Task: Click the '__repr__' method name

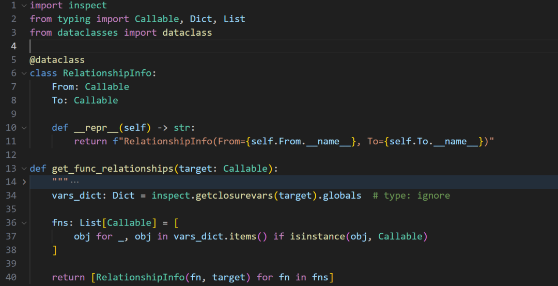Action: click(96, 128)
